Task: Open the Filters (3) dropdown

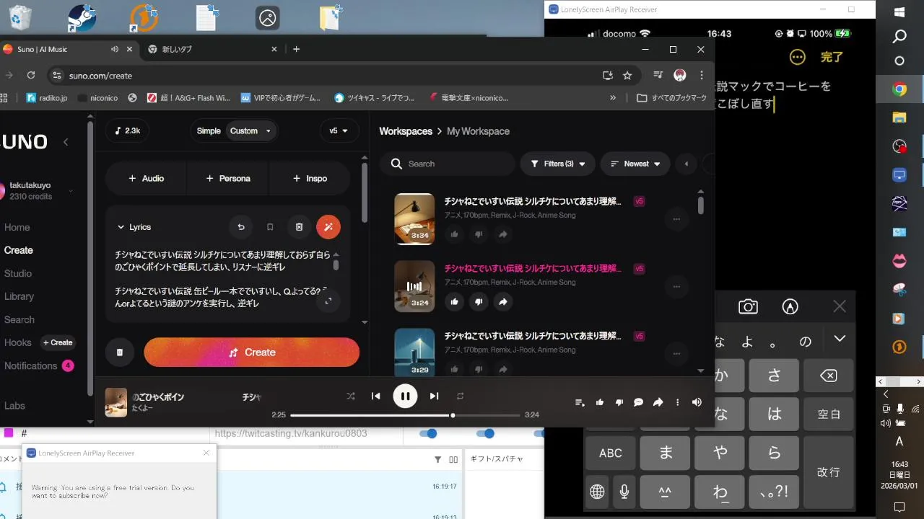Action: (x=557, y=164)
